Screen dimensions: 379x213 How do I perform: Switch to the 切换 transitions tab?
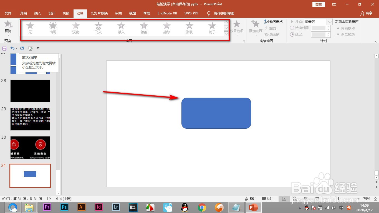coord(66,13)
